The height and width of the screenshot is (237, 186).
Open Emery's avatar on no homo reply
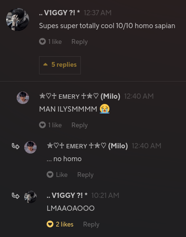coord(30,147)
